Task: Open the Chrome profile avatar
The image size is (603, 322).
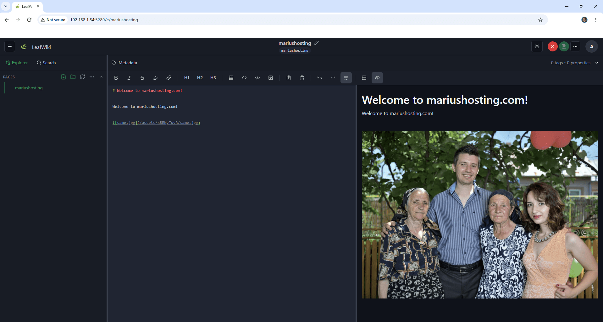Action: 584,20
